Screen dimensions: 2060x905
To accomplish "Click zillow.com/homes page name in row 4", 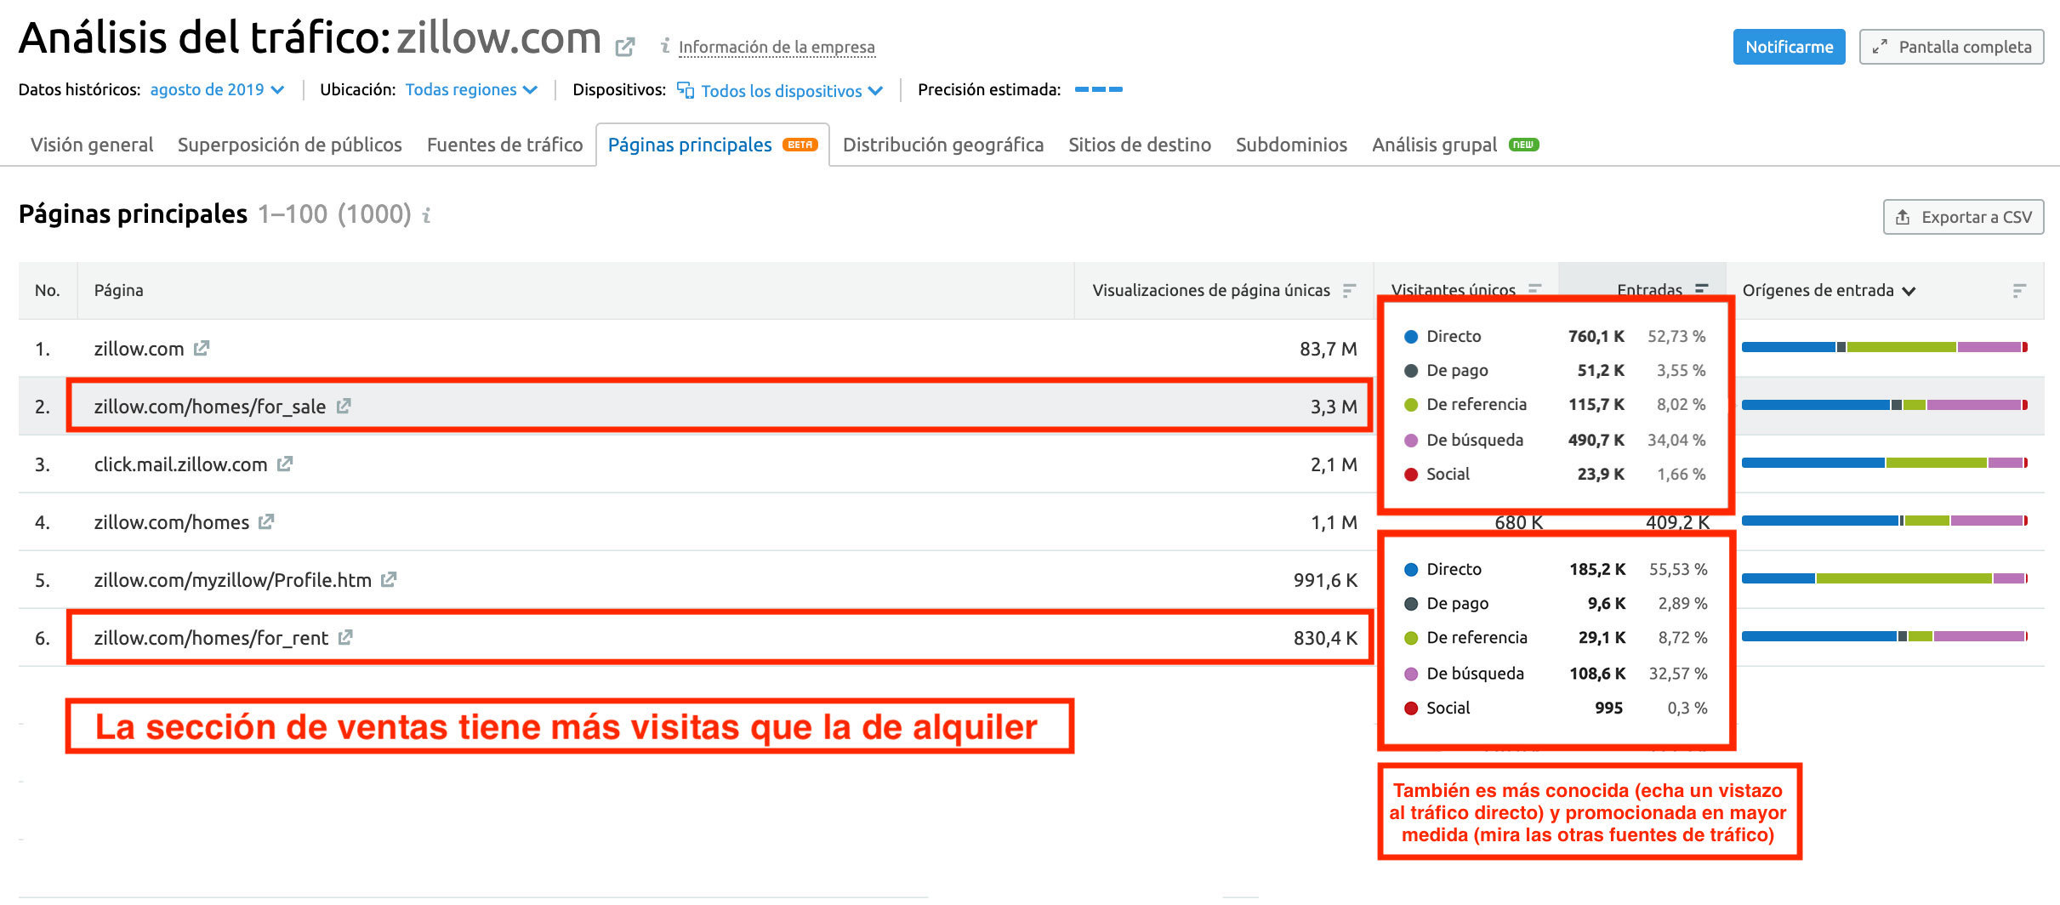I will tap(172, 522).
